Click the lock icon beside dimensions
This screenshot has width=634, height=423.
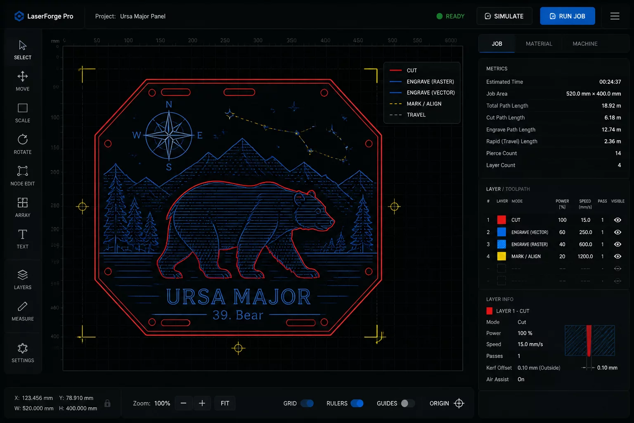(107, 403)
